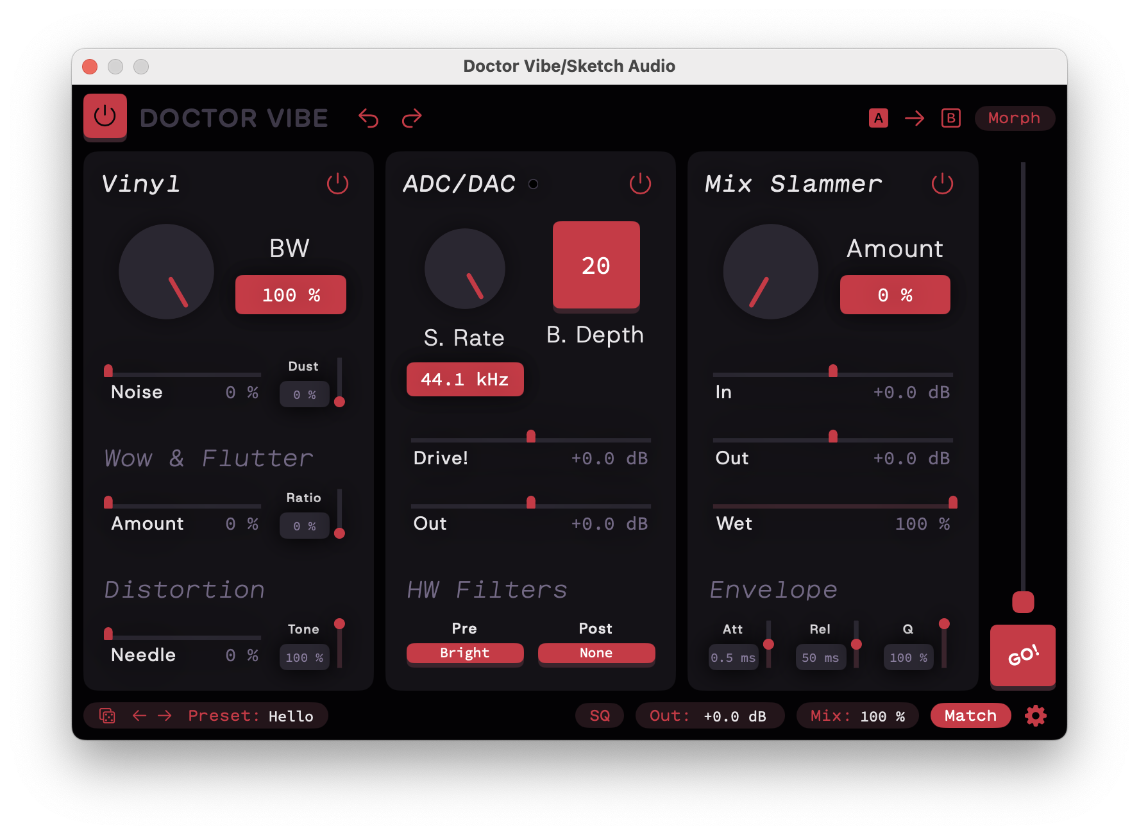Toggle Mix Slammer section power
The width and height of the screenshot is (1139, 835).
(x=941, y=184)
